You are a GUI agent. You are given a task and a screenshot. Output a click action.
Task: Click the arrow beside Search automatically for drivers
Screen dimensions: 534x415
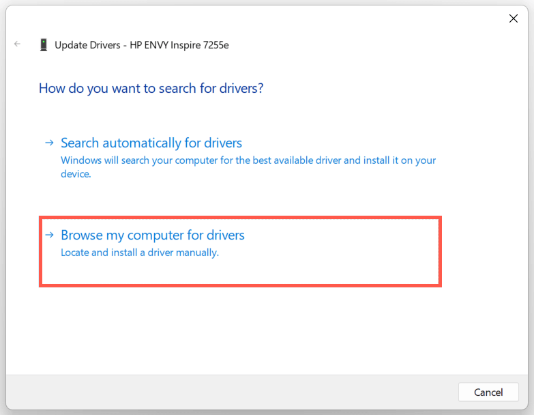pyautogui.click(x=49, y=143)
